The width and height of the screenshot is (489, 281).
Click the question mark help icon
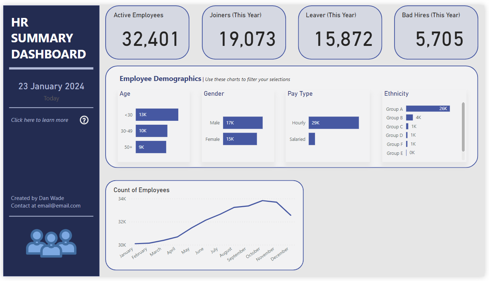pos(84,120)
